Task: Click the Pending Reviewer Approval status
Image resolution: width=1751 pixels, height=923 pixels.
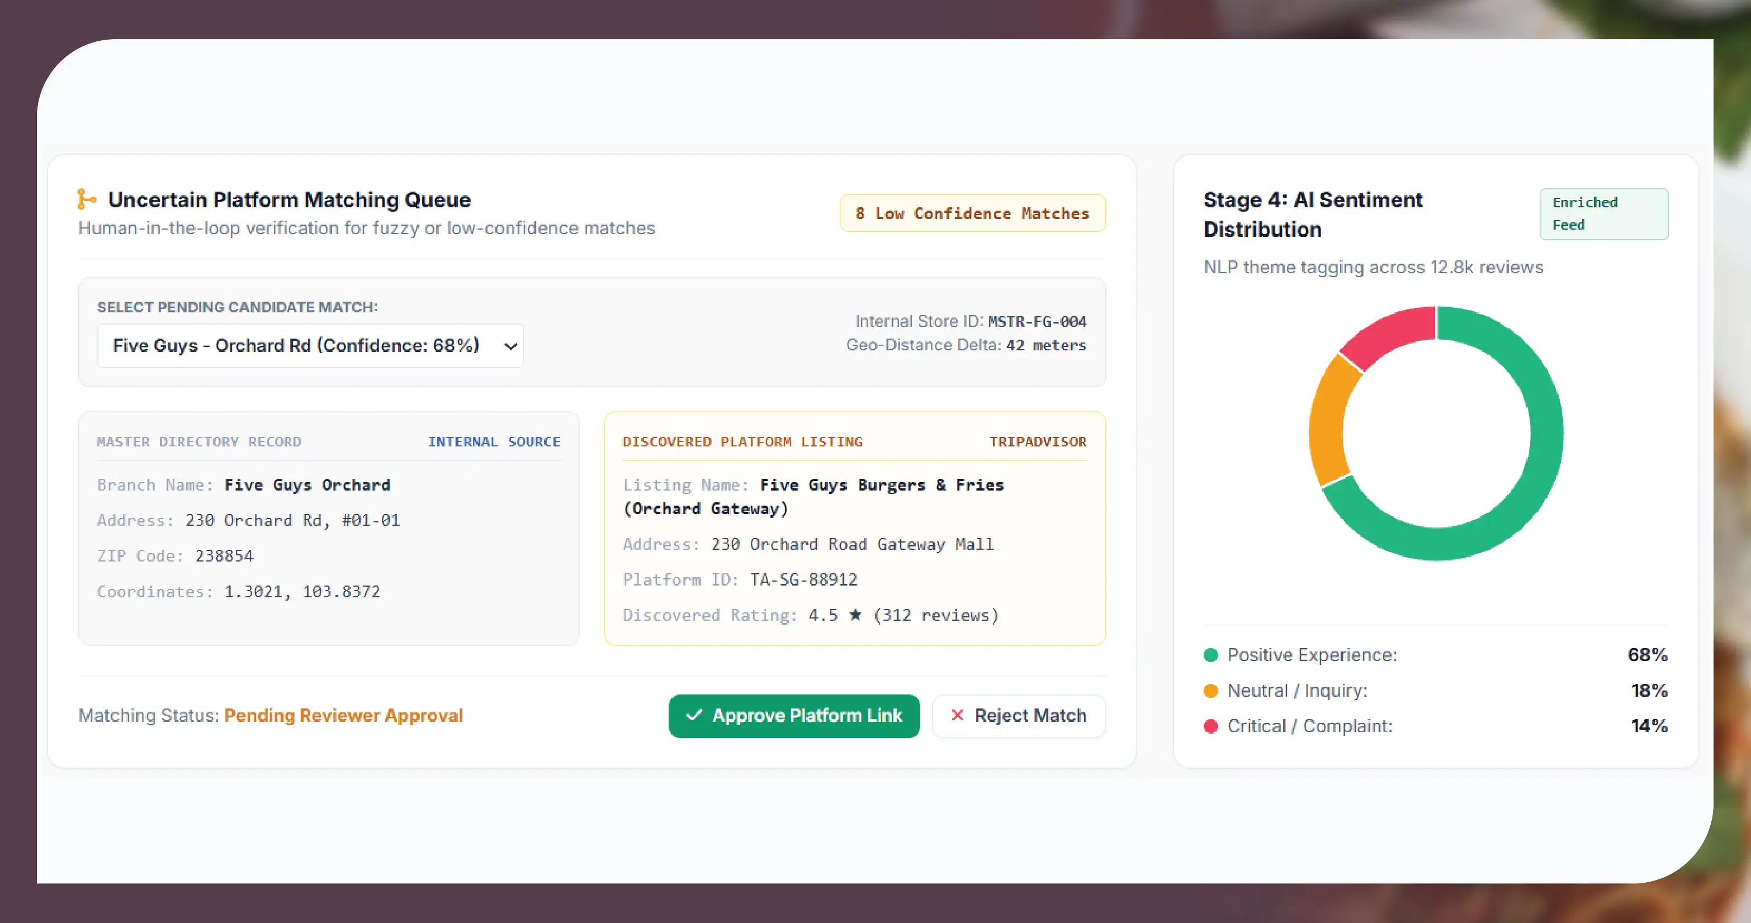Action: 344,716
